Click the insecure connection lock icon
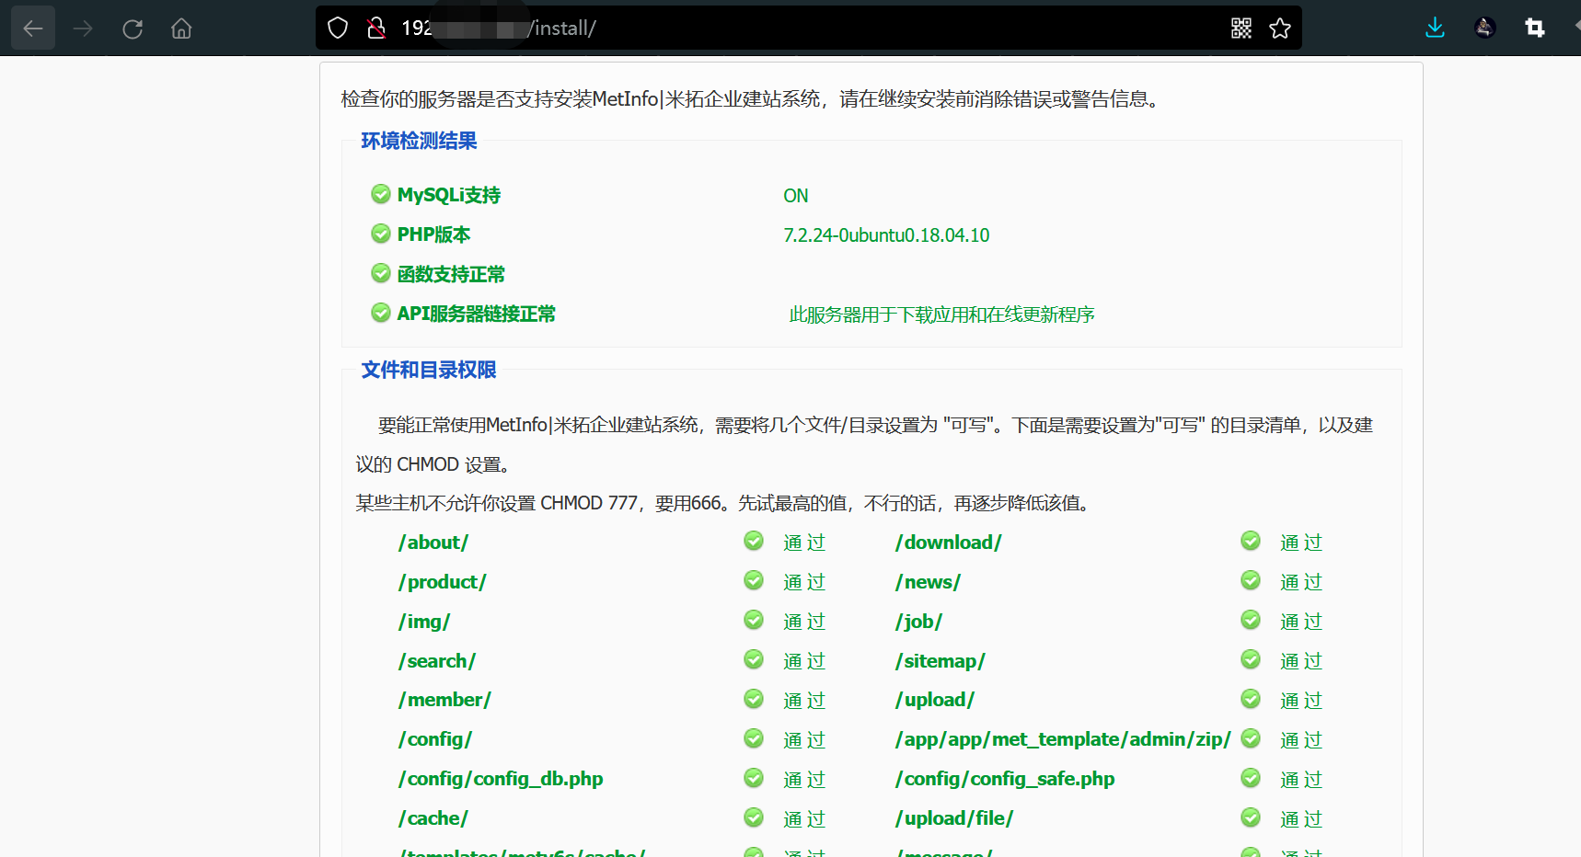1581x857 pixels. [x=376, y=29]
